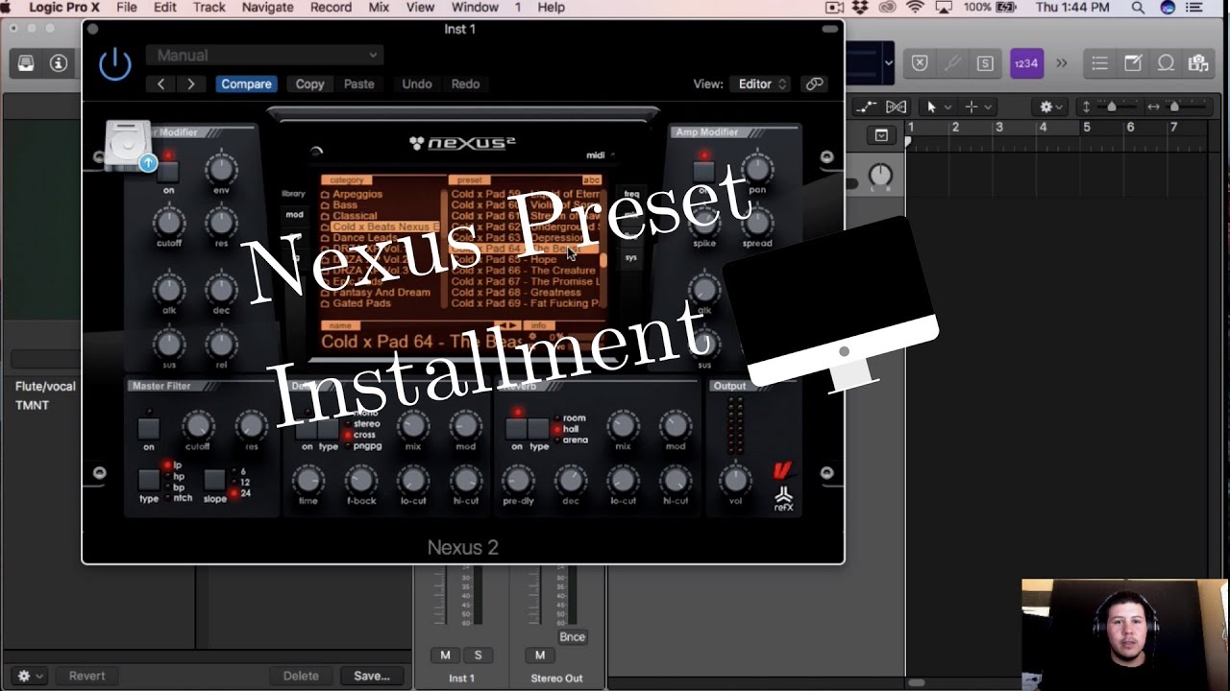The height and width of the screenshot is (691, 1230).
Task: Select the Flute/vocal library entry
Action: [45, 386]
